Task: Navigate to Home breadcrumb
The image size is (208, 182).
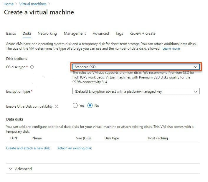Action: [8, 4]
